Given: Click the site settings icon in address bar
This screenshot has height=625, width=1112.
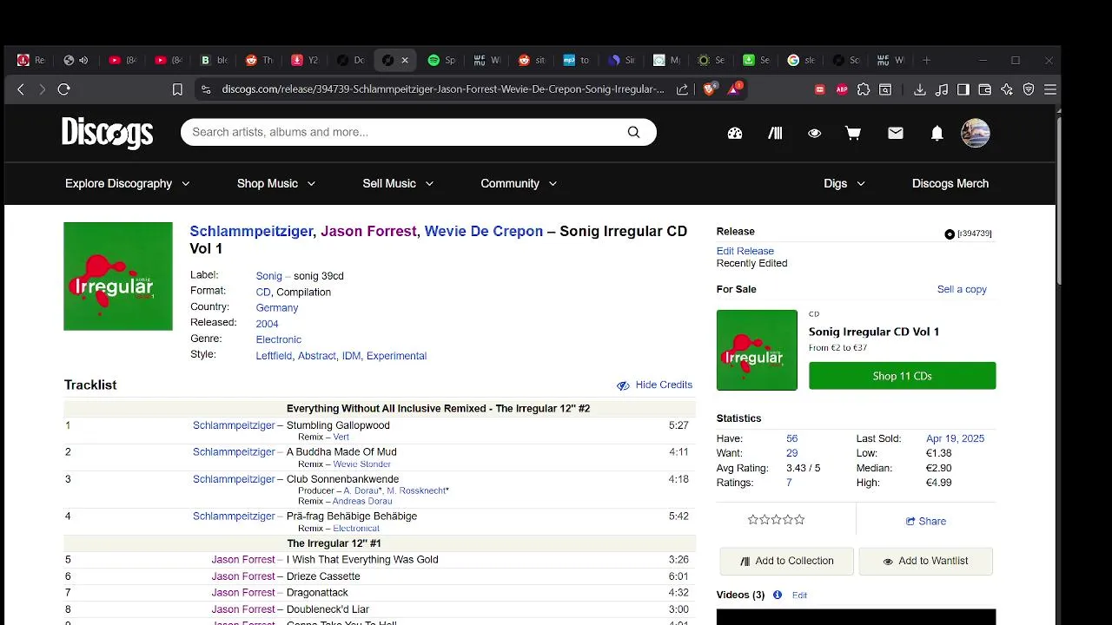Looking at the screenshot, I should (x=205, y=89).
